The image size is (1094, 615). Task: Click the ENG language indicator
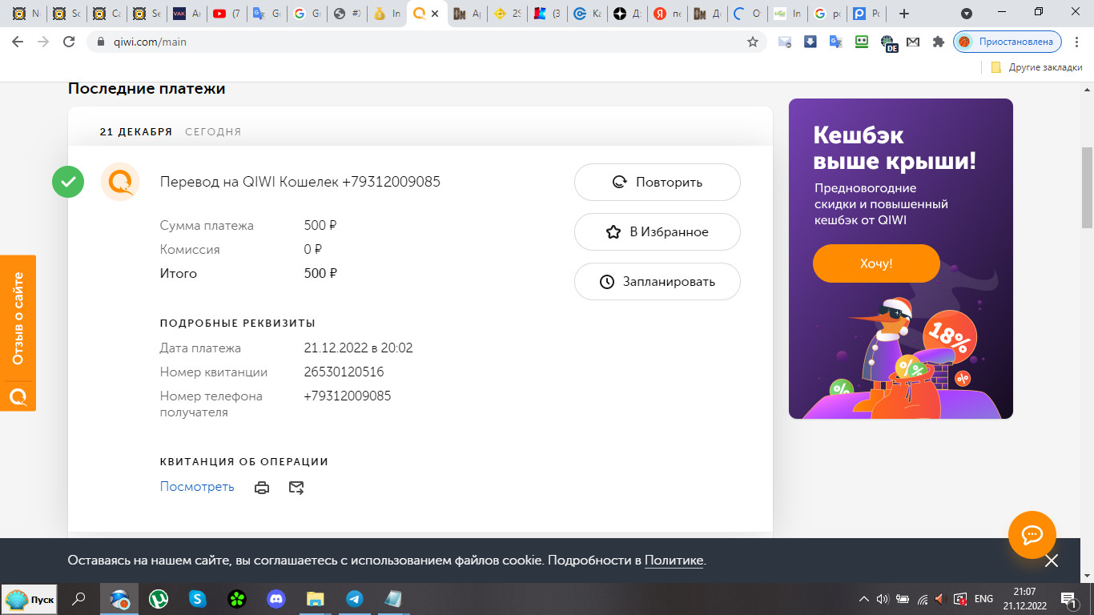pos(983,599)
